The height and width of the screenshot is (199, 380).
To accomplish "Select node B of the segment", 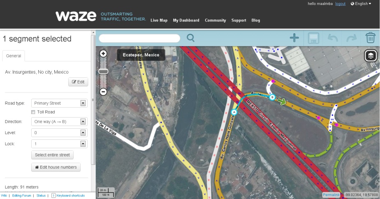I will (272, 97).
